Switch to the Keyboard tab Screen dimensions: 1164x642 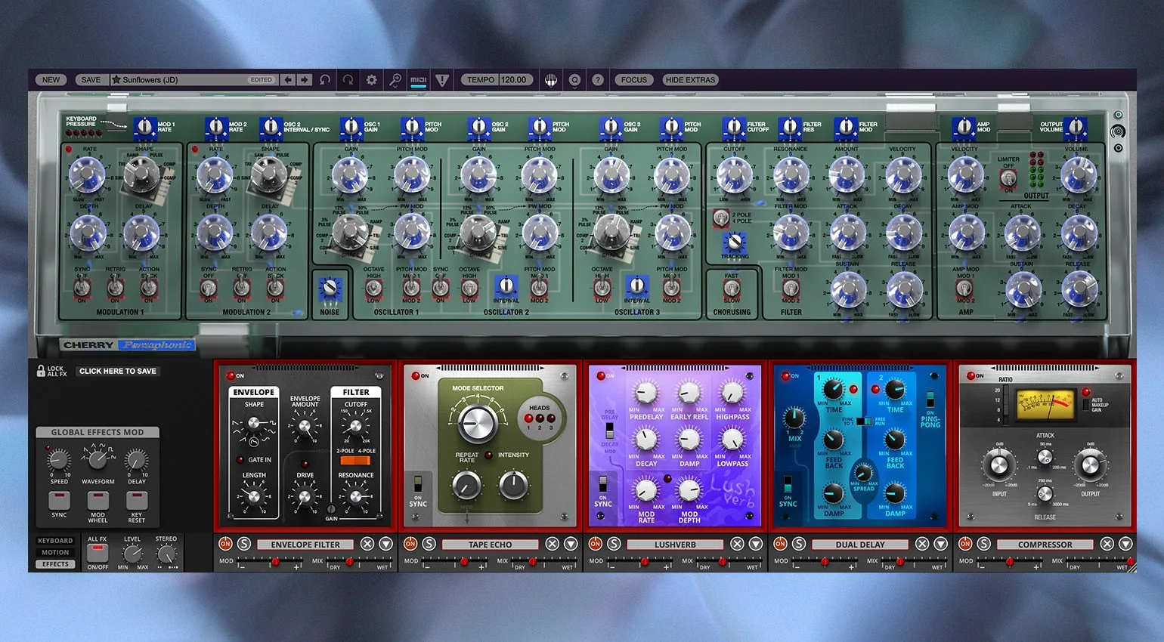(55, 541)
